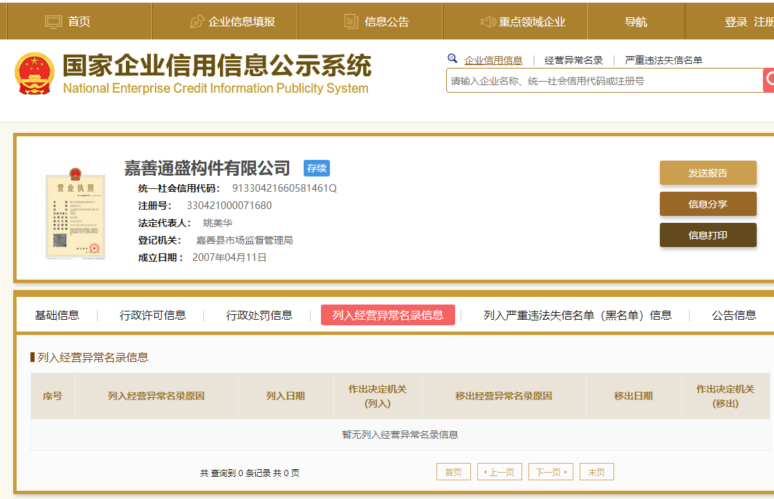The width and height of the screenshot is (774, 499).
Task: Click the 作出决定机关(移出) column header
Action: coord(726,396)
